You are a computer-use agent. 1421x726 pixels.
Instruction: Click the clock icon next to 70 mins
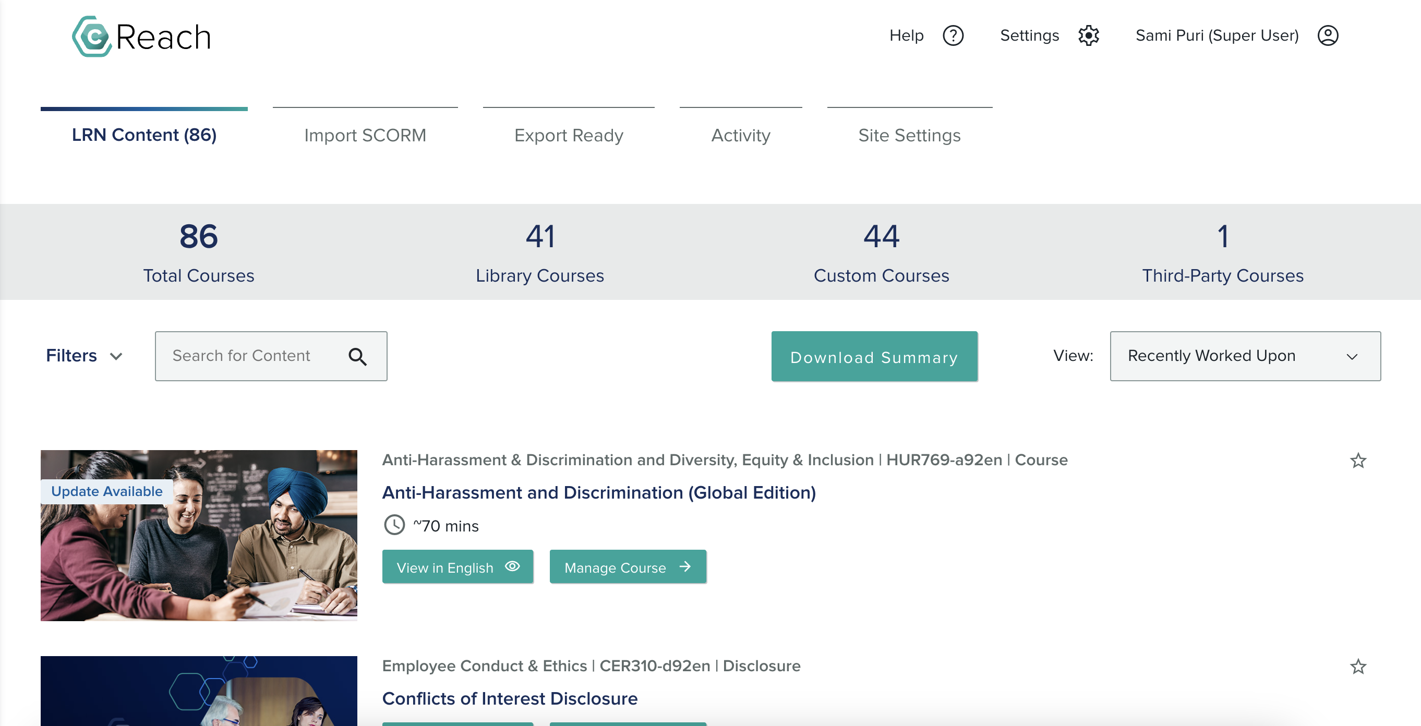[394, 525]
